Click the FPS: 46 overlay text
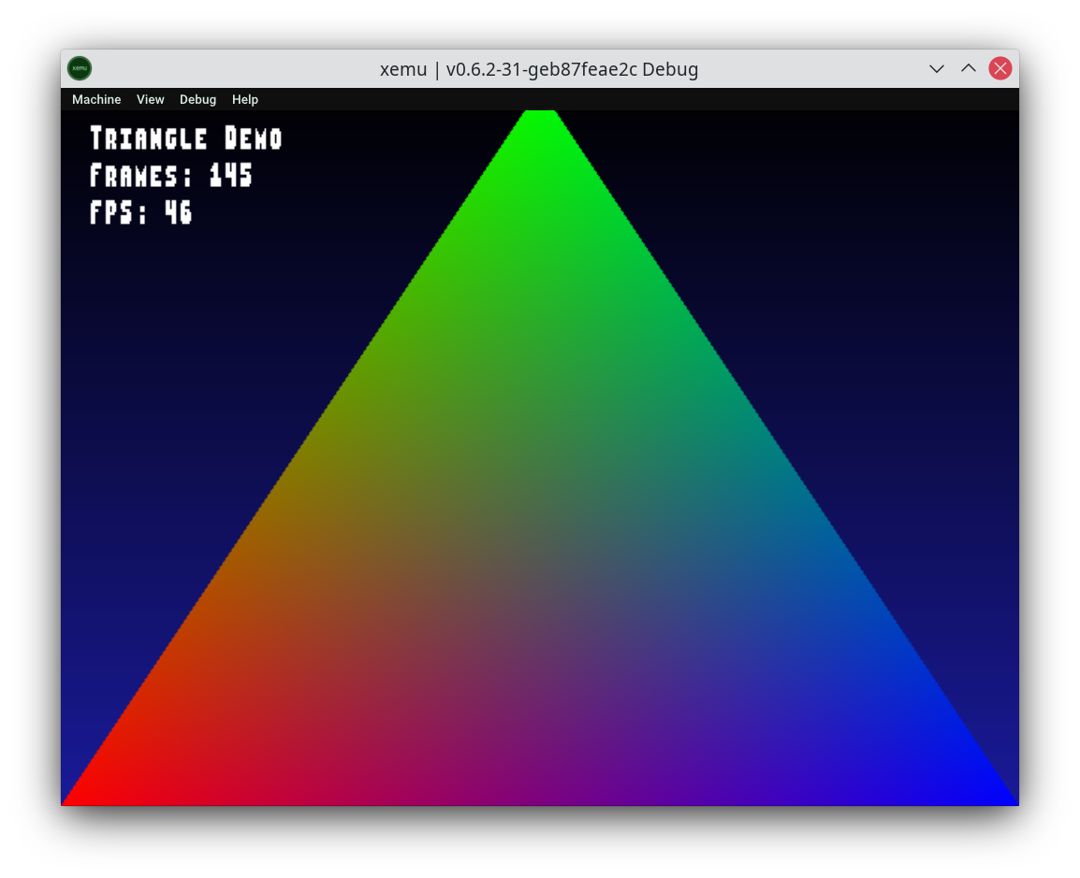Screen dimensions: 1080x878 pos(140,213)
